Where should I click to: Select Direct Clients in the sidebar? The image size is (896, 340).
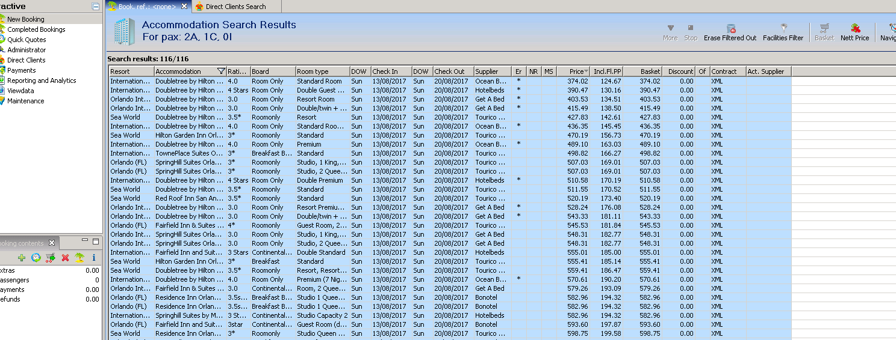[26, 60]
